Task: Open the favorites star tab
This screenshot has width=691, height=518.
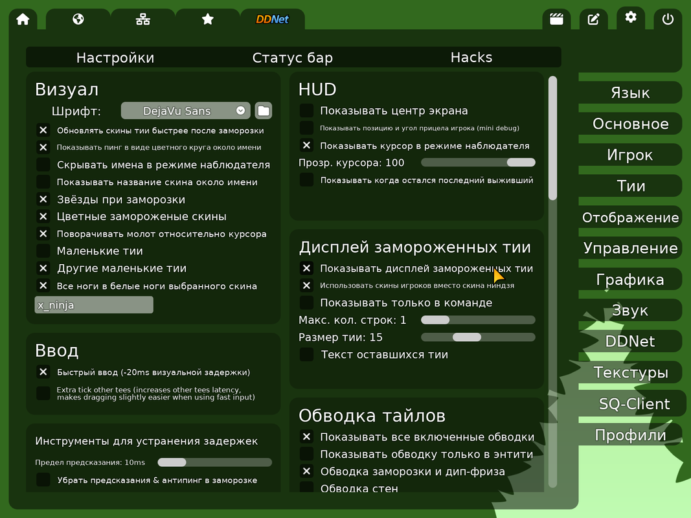Action: click(x=208, y=19)
